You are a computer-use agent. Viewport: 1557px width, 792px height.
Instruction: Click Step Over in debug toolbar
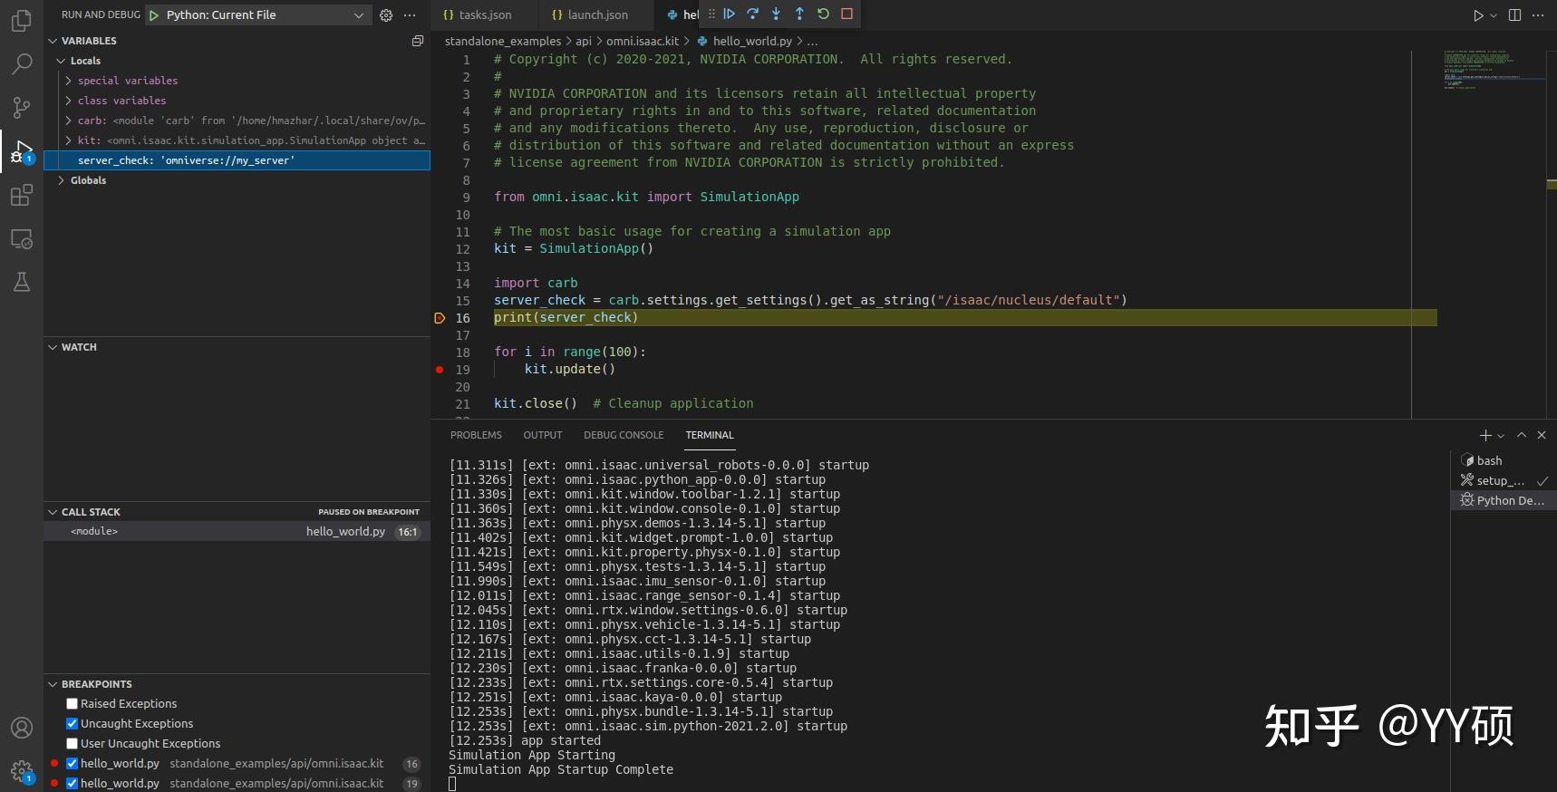[x=752, y=14]
